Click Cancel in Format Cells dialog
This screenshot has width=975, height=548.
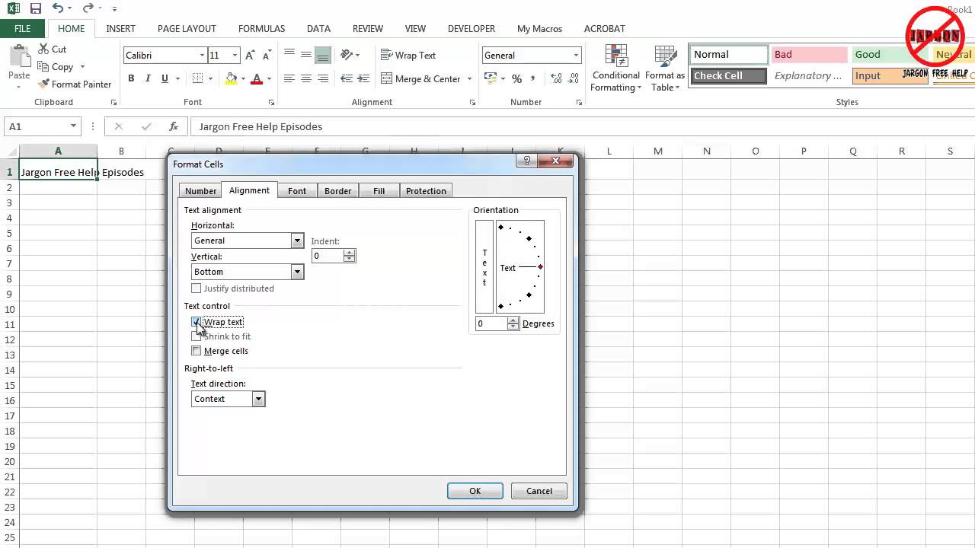(x=539, y=491)
